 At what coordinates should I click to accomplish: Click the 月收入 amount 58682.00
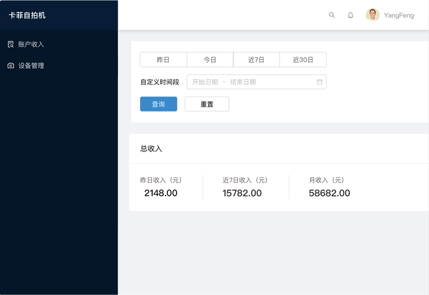pyautogui.click(x=329, y=193)
